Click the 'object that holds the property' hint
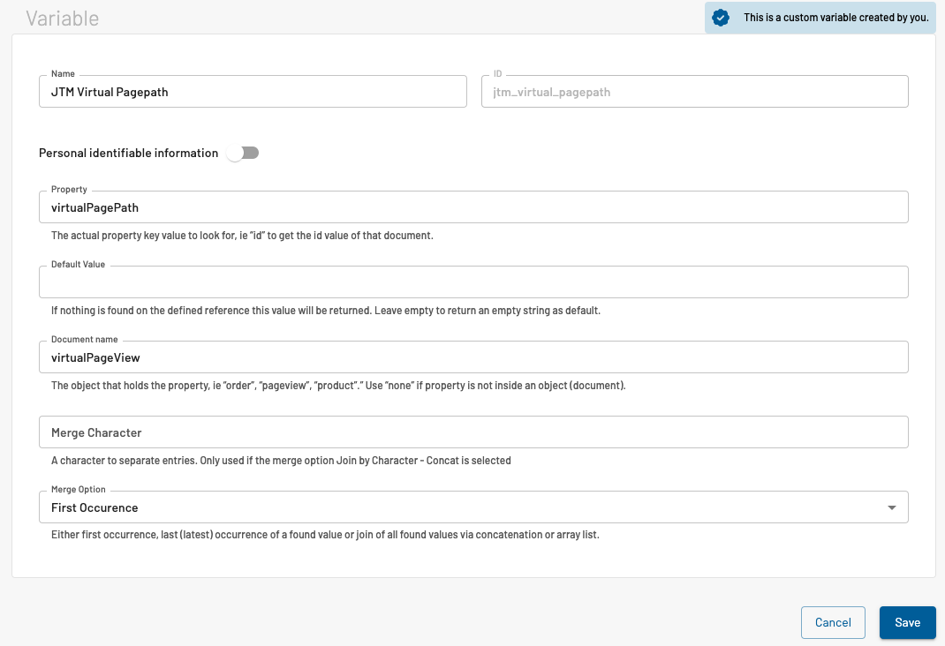The image size is (945, 646). click(338, 386)
